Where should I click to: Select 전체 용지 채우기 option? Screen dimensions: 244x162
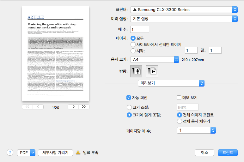tap(179, 121)
